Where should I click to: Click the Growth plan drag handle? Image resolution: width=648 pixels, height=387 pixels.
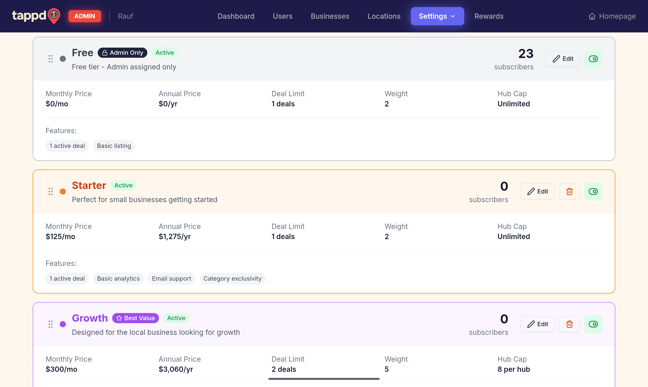(x=51, y=324)
